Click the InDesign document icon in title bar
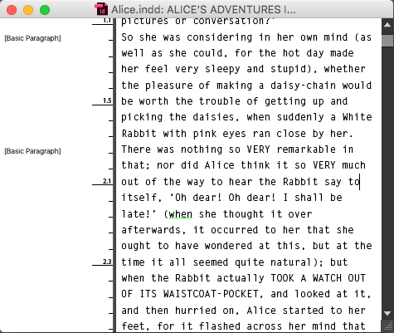394x333 pixels. pyautogui.click(x=101, y=9)
